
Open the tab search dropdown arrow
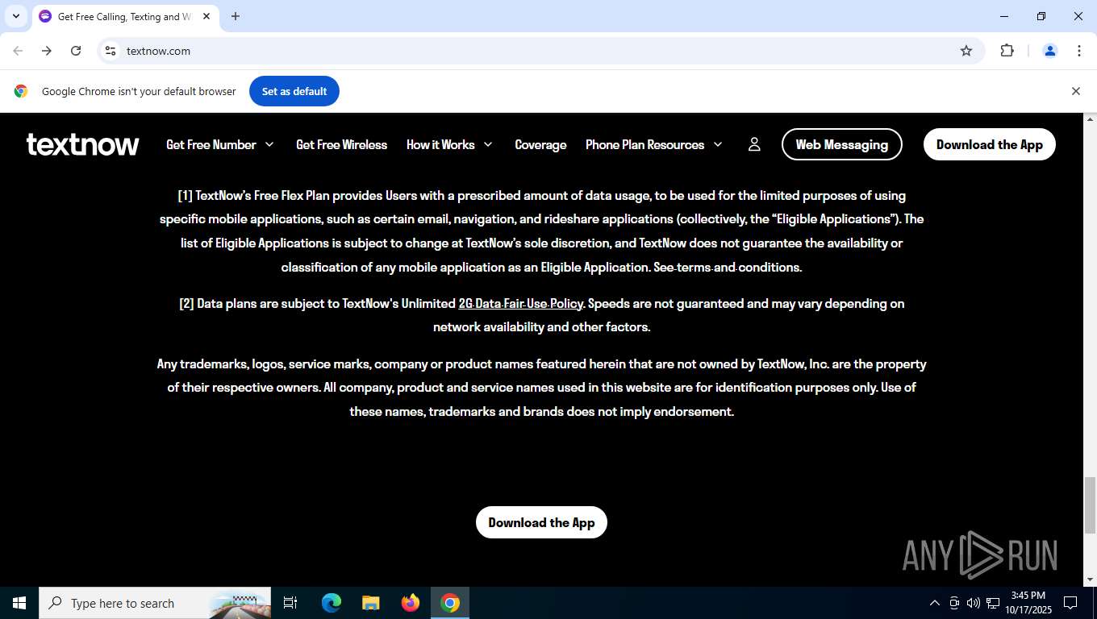tap(15, 16)
